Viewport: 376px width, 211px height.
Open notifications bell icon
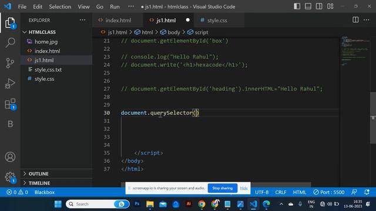pyautogui.click(x=367, y=192)
